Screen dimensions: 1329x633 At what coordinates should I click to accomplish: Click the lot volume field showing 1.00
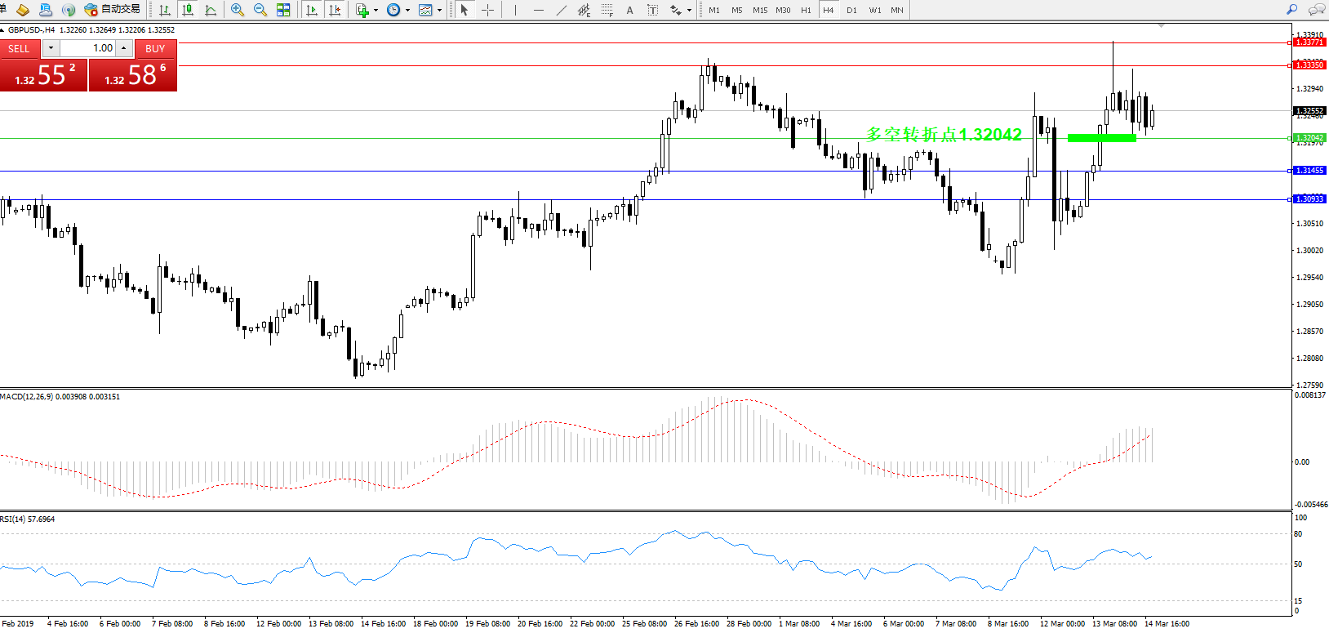88,48
